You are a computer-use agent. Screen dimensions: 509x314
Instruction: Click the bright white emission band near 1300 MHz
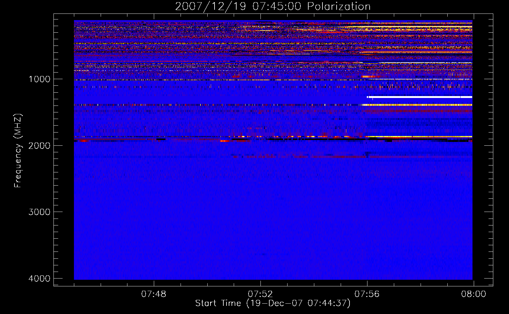click(419, 97)
